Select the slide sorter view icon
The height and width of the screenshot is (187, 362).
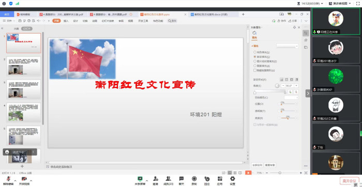tap(235, 173)
